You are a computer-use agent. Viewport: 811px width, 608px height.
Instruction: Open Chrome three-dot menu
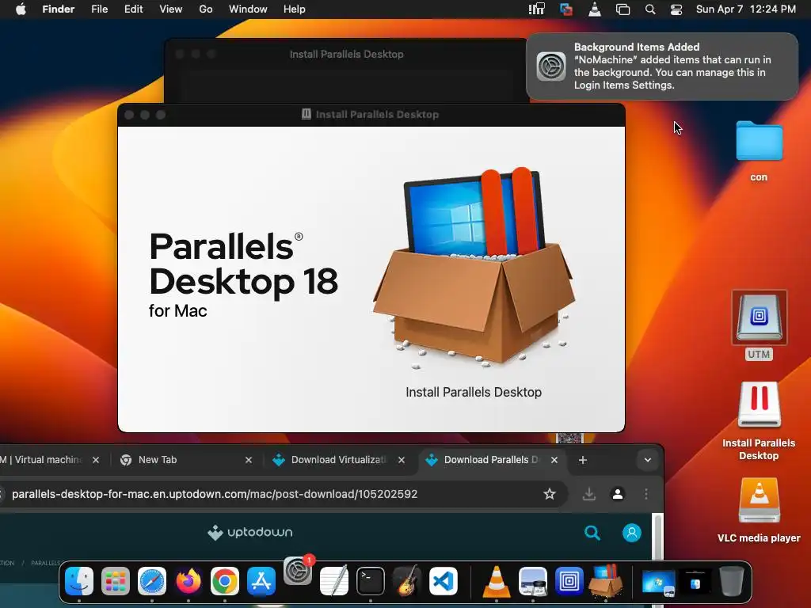[x=646, y=494]
